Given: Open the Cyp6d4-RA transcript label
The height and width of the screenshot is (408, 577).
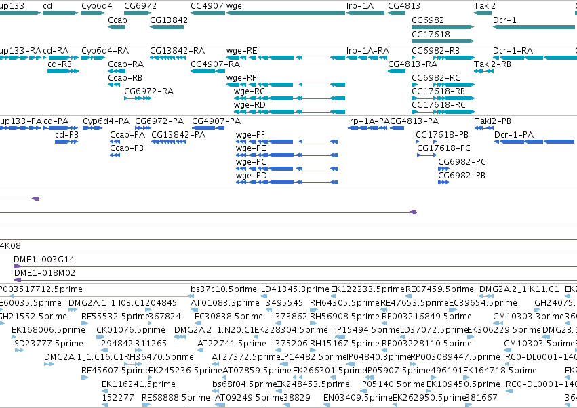Looking at the screenshot, I should point(105,51).
